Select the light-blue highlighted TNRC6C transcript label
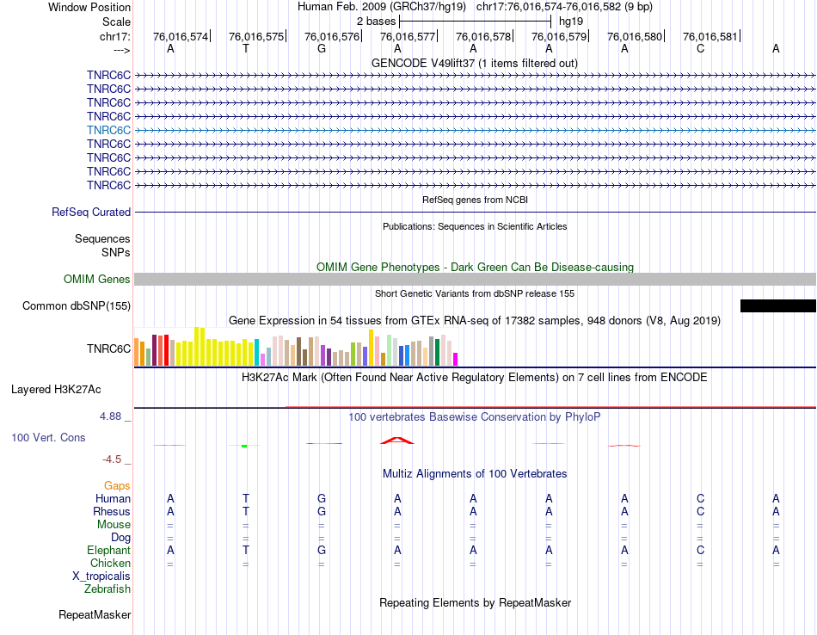Screen dimensions: 817x635 pos(109,130)
